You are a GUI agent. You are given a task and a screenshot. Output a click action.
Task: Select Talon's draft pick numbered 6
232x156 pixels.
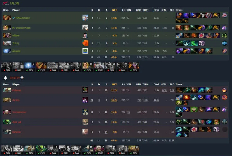(x=30, y=67)
